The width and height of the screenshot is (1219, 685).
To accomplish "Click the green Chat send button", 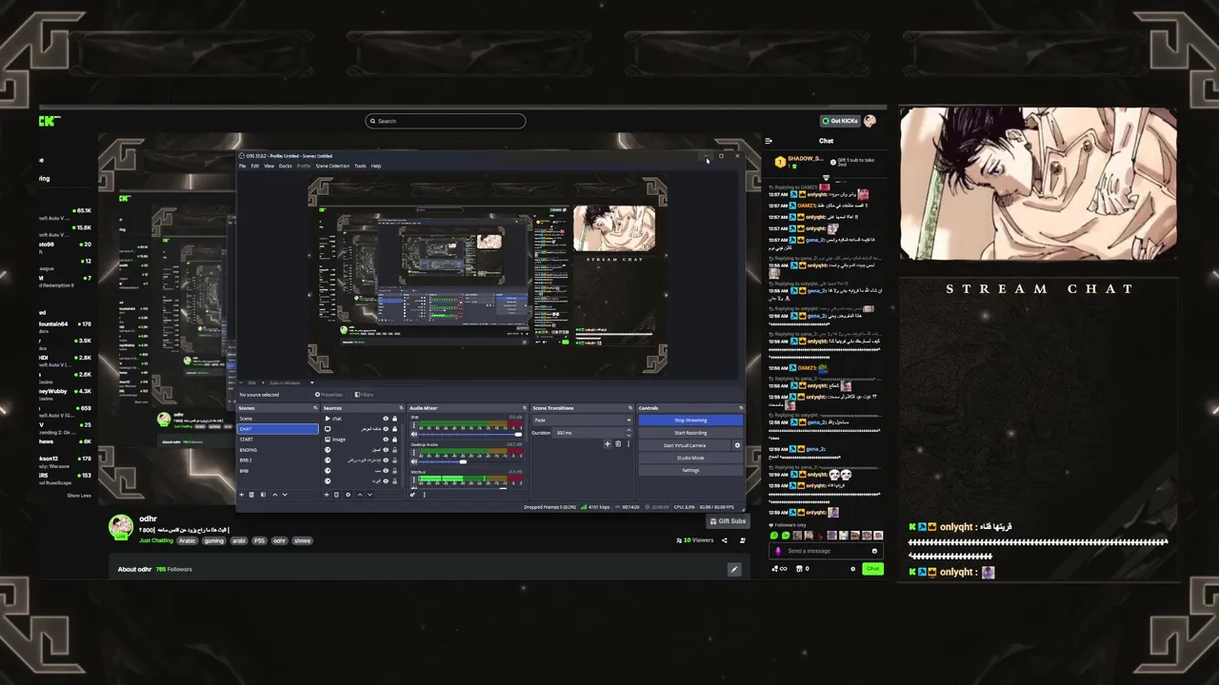I will pyautogui.click(x=872, y=568).
